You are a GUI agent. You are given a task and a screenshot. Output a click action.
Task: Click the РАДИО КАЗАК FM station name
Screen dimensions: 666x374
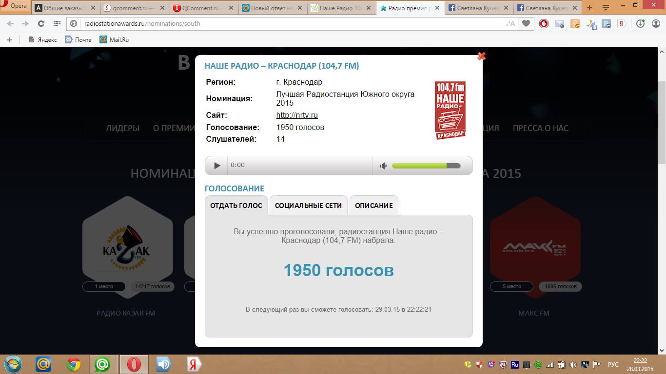[x=126, y=313]
